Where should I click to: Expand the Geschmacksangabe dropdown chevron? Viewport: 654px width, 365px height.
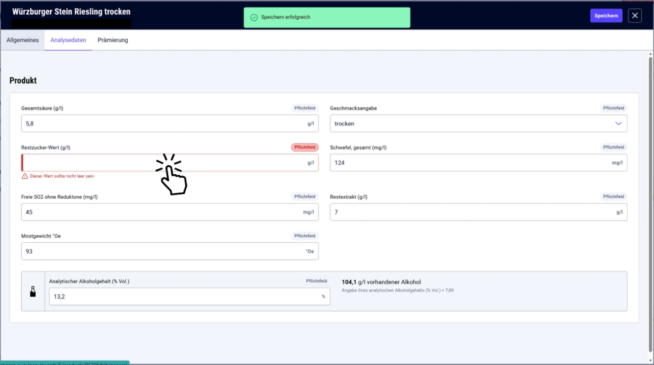618,123
